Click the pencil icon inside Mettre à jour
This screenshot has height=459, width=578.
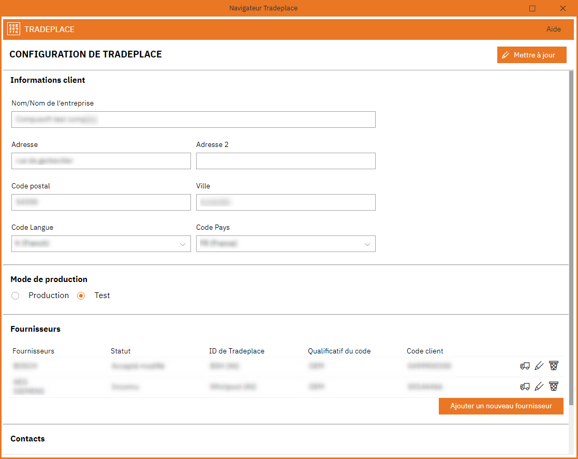tap(506, 54)
